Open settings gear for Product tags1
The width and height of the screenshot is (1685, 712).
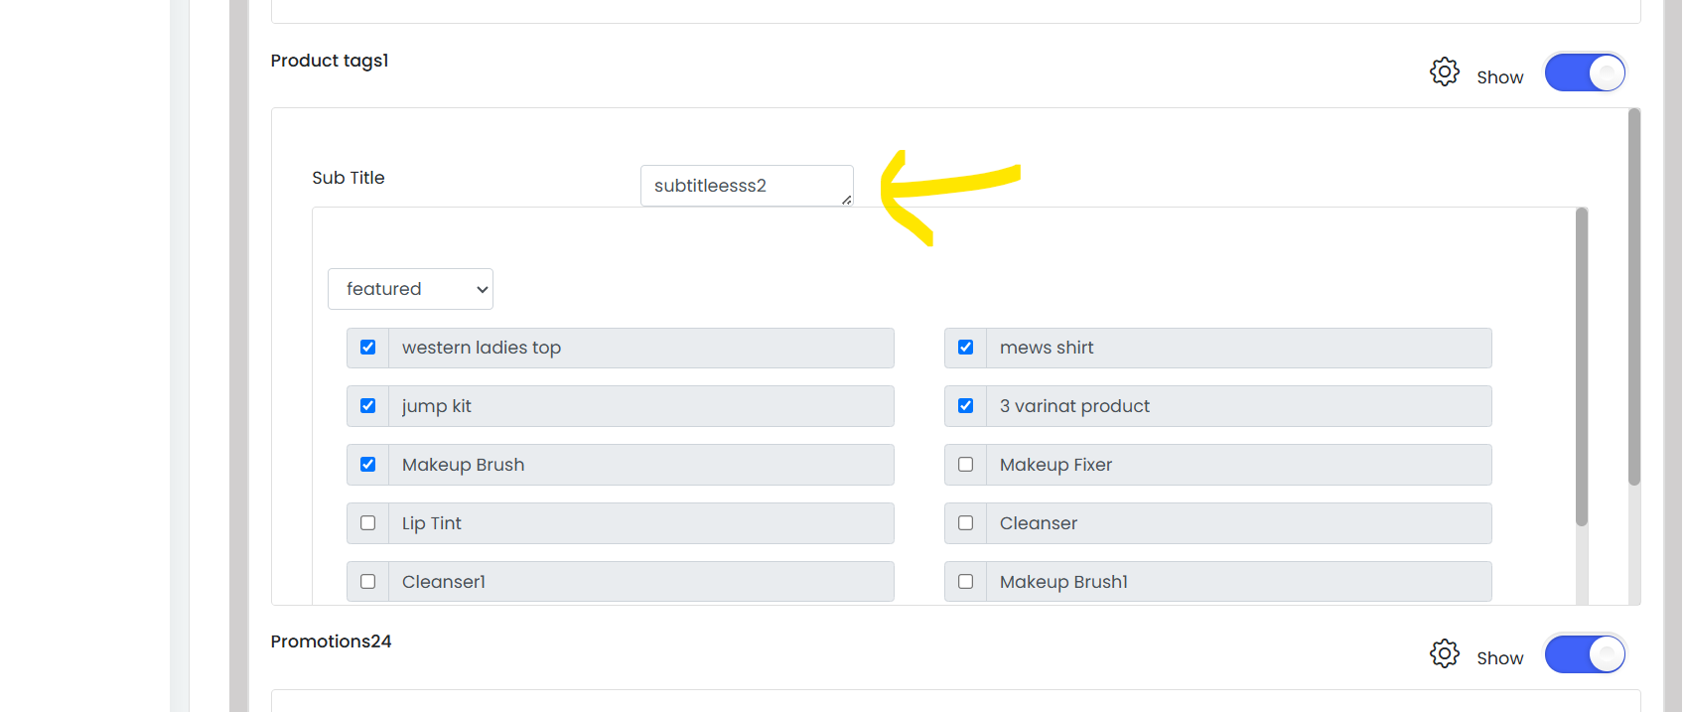(x=1445, y=71)
